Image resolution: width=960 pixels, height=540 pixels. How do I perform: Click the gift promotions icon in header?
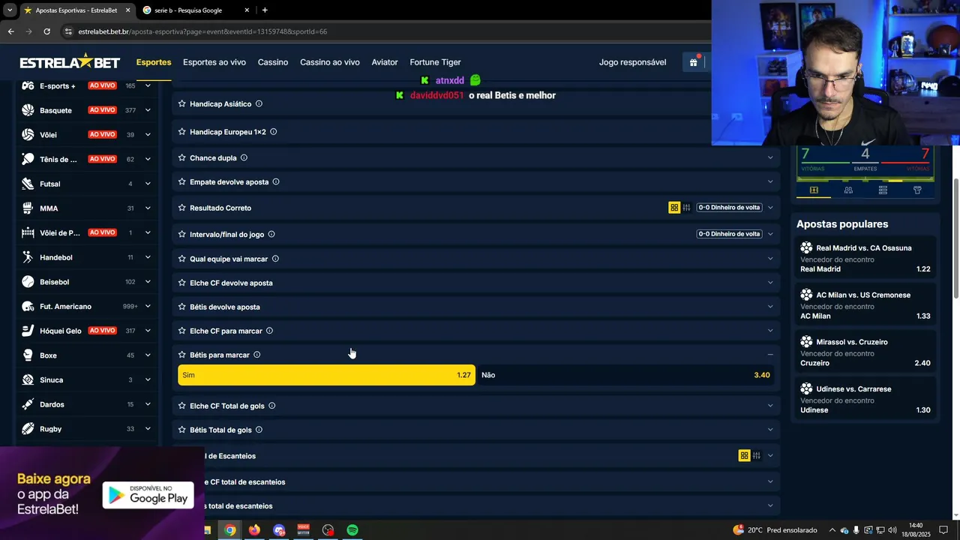click(x=694, y=62)
